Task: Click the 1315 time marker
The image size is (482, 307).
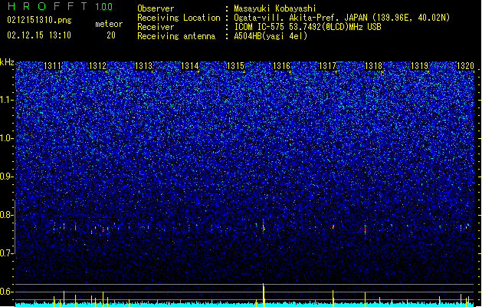Action: (235, 66)
